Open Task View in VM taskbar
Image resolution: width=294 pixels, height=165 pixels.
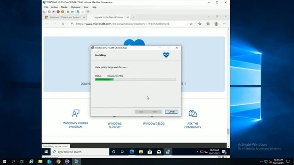(123, 152)
